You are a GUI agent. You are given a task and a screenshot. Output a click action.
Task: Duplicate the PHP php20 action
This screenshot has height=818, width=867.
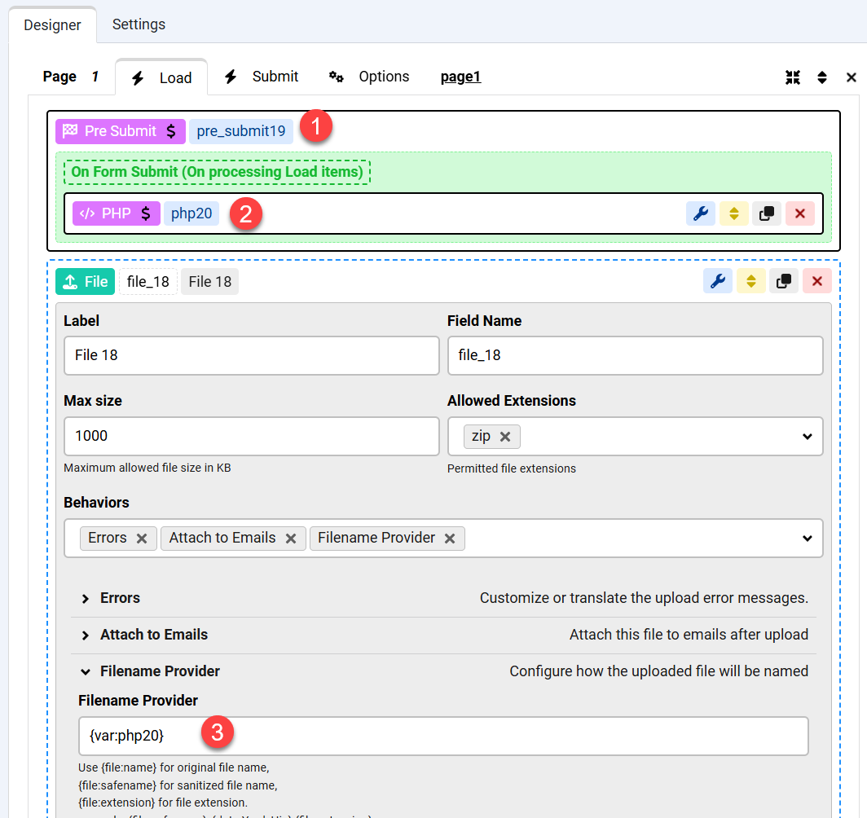point(767,213)
